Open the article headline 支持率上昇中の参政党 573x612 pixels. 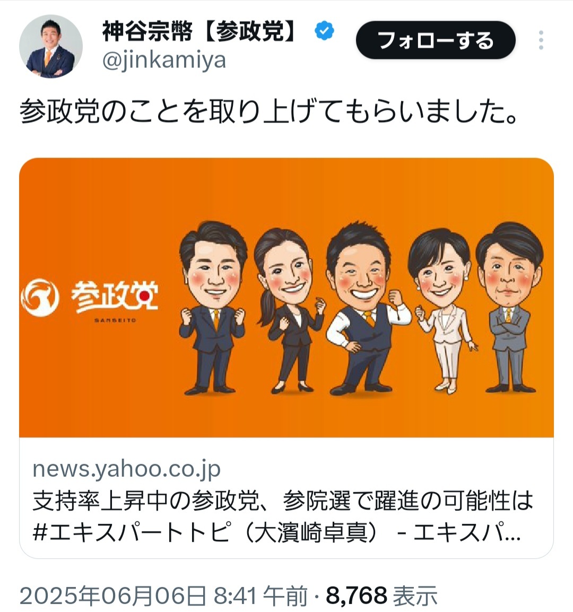click(283, 501)
